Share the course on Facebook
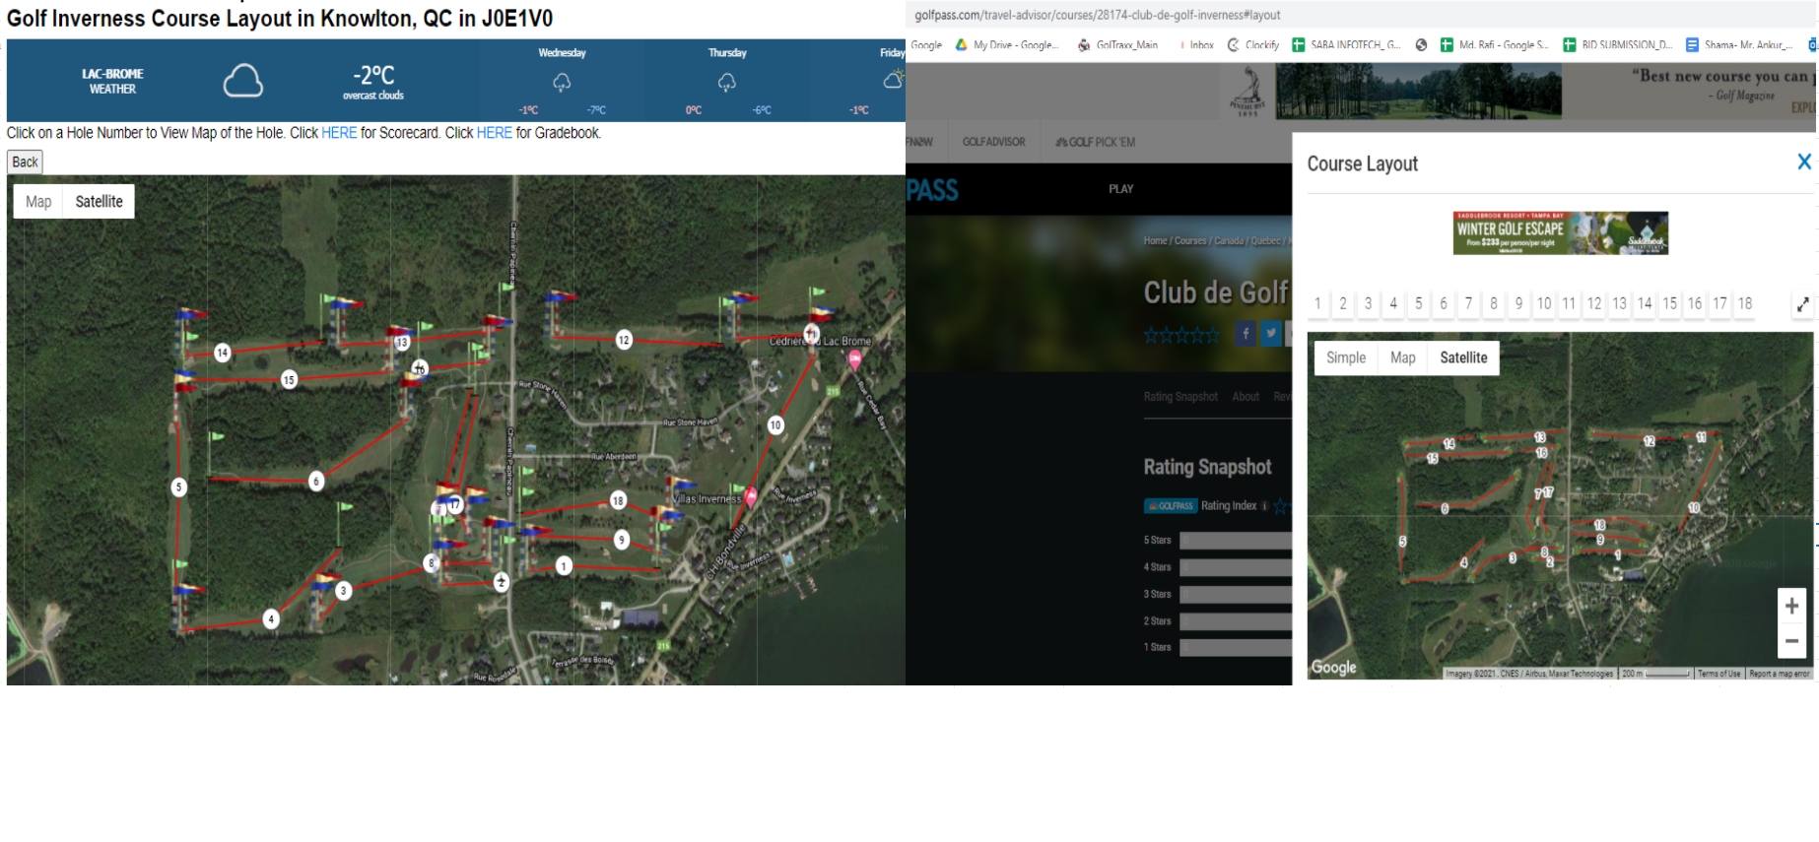Screen dimensions: 1819x842 [1246, 334]
